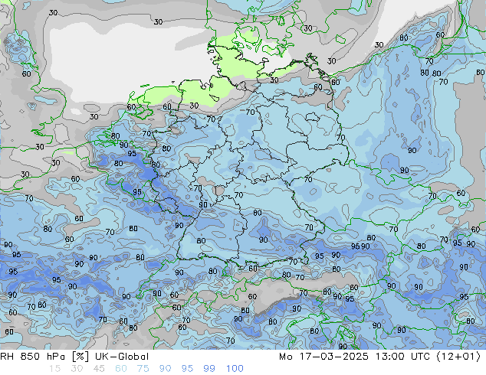The width and height of the screenshot is (486, 375).
Task: Click the legend value 45
Action: [99, 369]
